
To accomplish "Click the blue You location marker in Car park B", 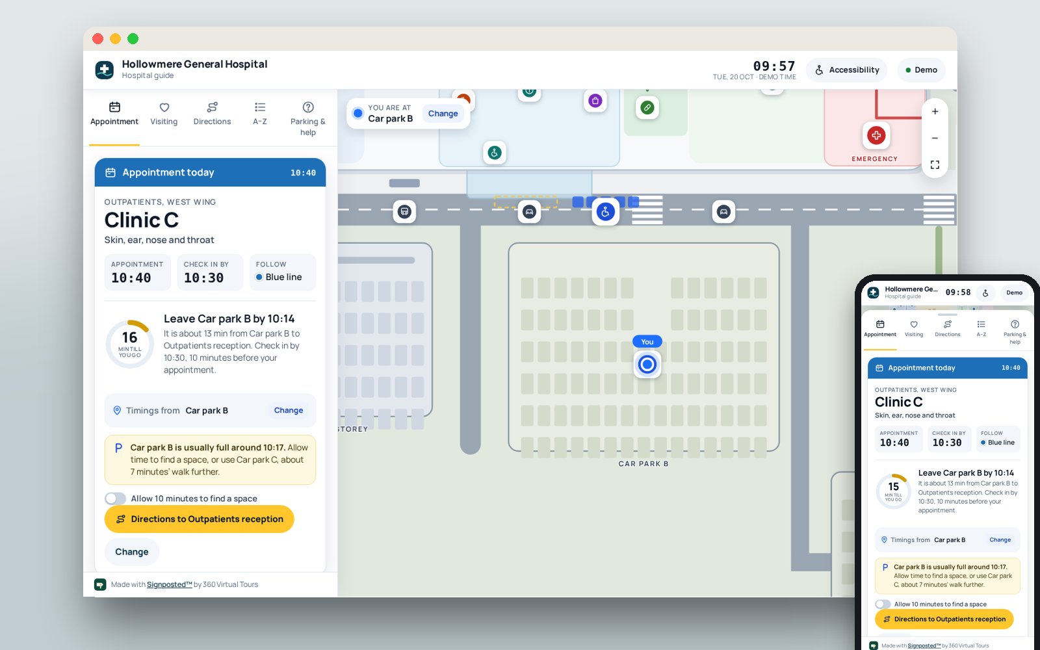I will tap(647, 364).
